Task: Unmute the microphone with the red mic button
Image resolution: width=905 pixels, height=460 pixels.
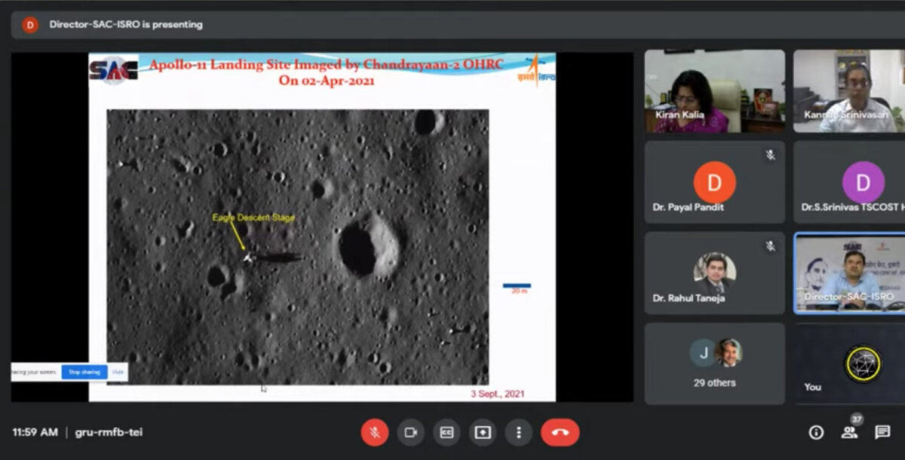Action: (x=374, y=432)
